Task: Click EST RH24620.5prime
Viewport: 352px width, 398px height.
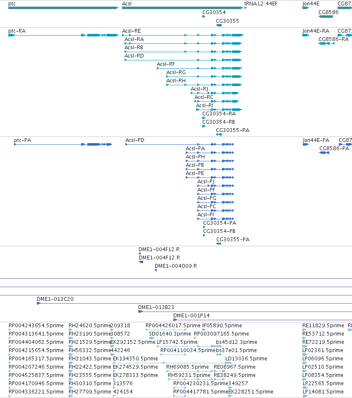Action: (x=90, y=326)
